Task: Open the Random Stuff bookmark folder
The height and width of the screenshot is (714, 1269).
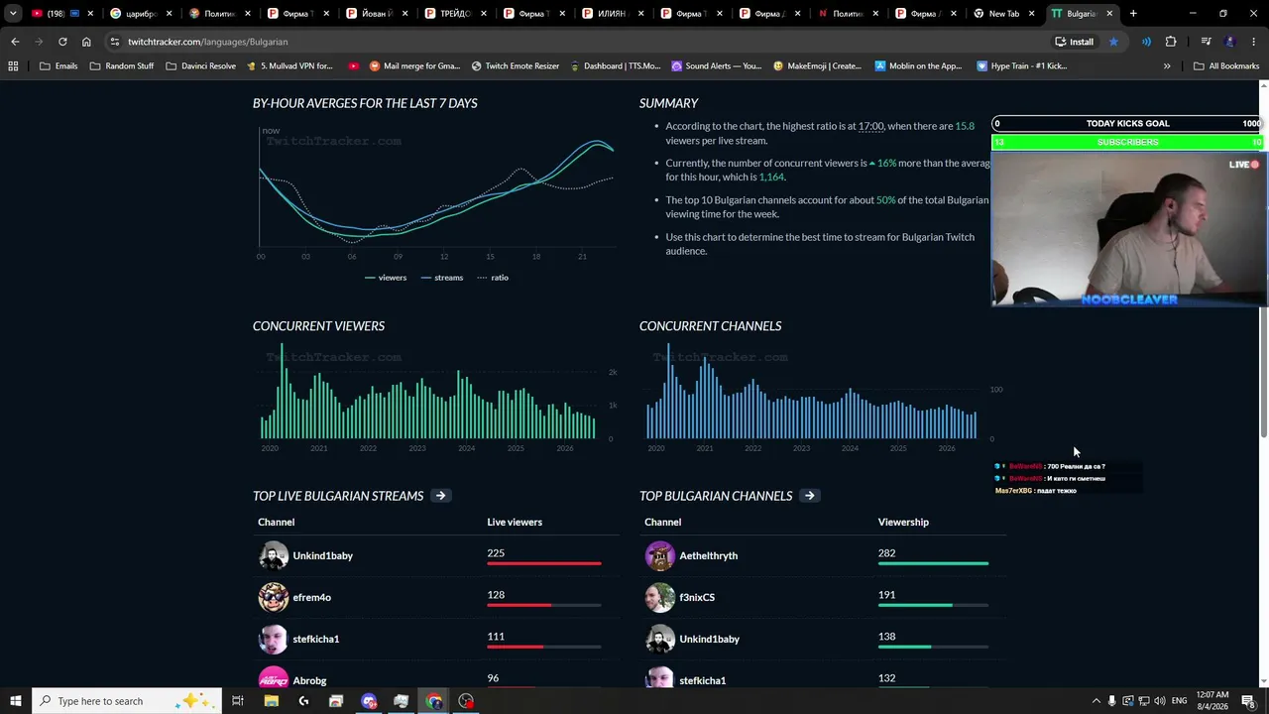Action: pos(121,66)
